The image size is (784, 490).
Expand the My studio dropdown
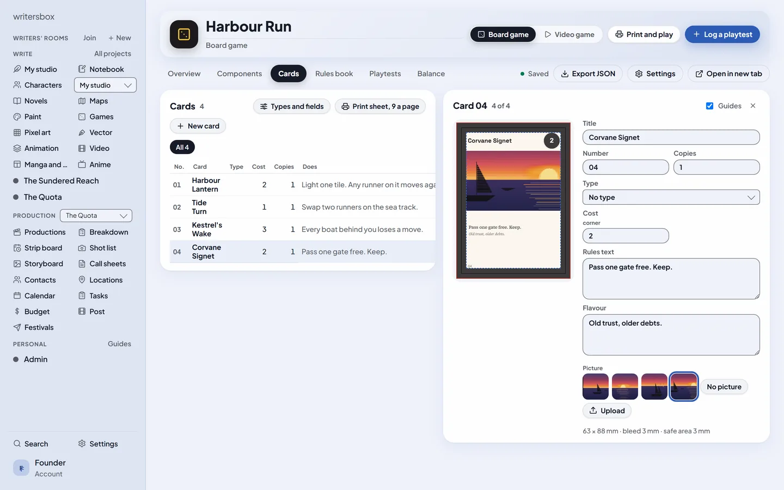105,85
